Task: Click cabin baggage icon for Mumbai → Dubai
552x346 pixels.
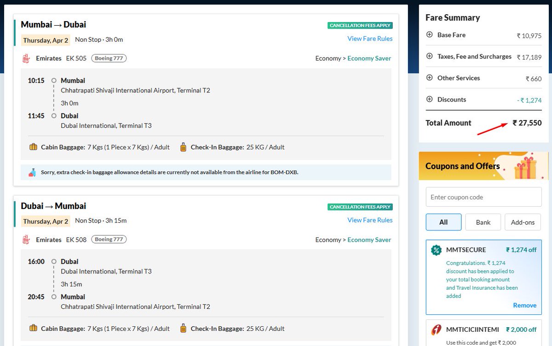Action: coord(33,147)
